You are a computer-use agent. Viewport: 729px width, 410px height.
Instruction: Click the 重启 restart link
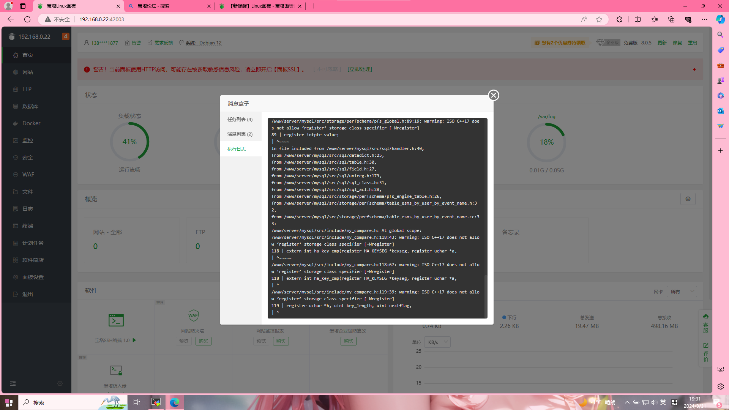coord(693,43)
